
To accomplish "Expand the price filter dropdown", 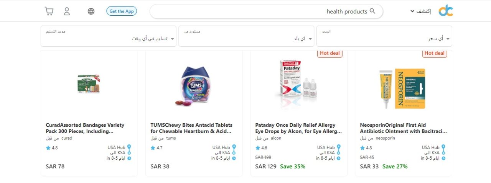I will coord(384,36).
